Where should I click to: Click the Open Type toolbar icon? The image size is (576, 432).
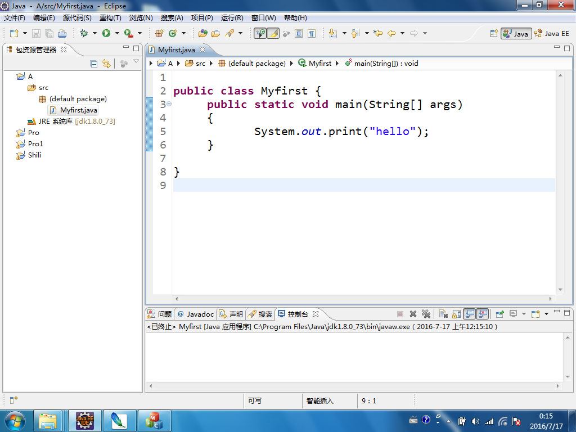pos(202,33)
